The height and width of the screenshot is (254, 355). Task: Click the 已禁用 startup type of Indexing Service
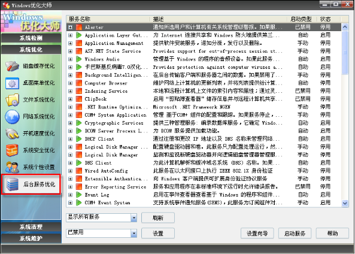coord(303,91)
